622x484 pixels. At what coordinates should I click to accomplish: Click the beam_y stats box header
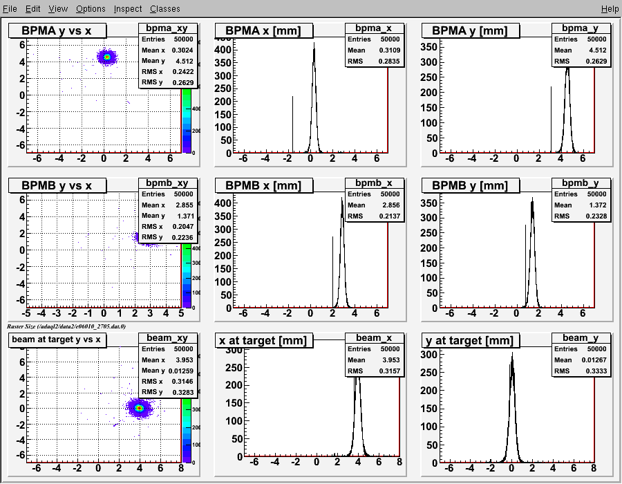[581, 337]
